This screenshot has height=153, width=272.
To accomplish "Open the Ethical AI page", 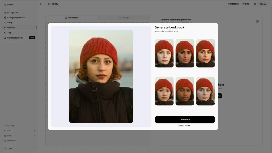I will click(x=11, y=141).
